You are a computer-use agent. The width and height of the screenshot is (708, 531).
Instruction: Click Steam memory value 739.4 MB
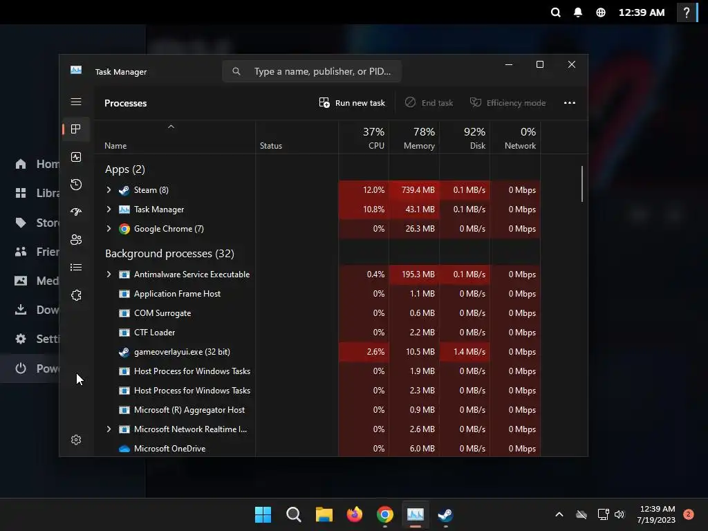[418, 190]
